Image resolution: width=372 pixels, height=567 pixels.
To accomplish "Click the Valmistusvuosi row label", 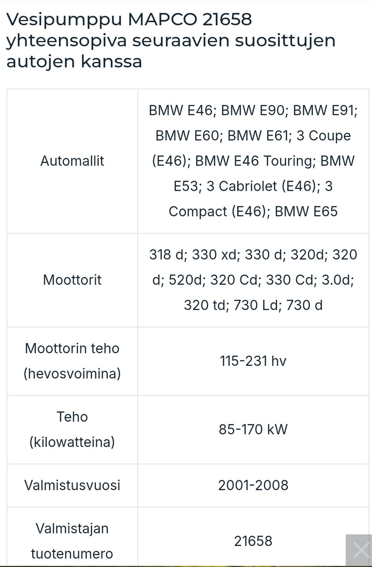I will pos(72,485).
